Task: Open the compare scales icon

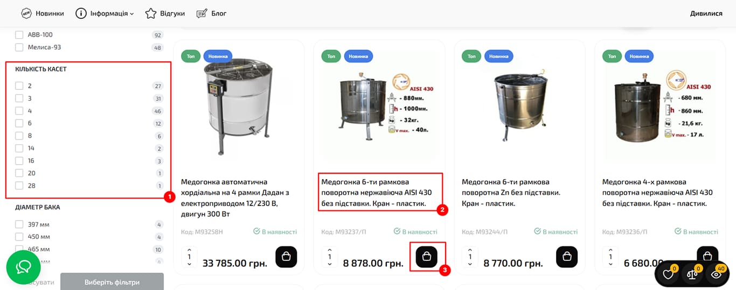Action: (x=692, y=274)
